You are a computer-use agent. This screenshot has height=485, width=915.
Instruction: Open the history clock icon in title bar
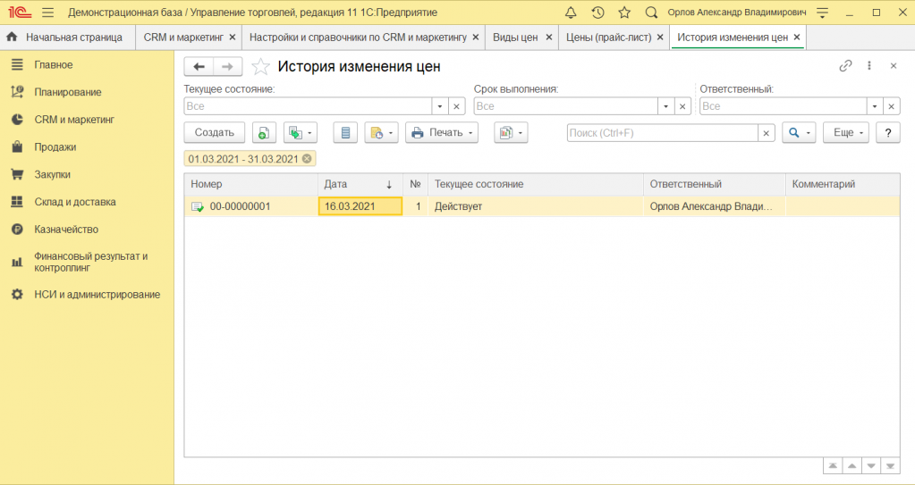(597, 13)
